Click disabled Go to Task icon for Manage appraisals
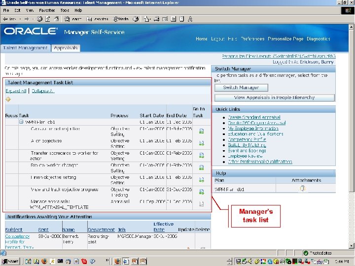 202,204
